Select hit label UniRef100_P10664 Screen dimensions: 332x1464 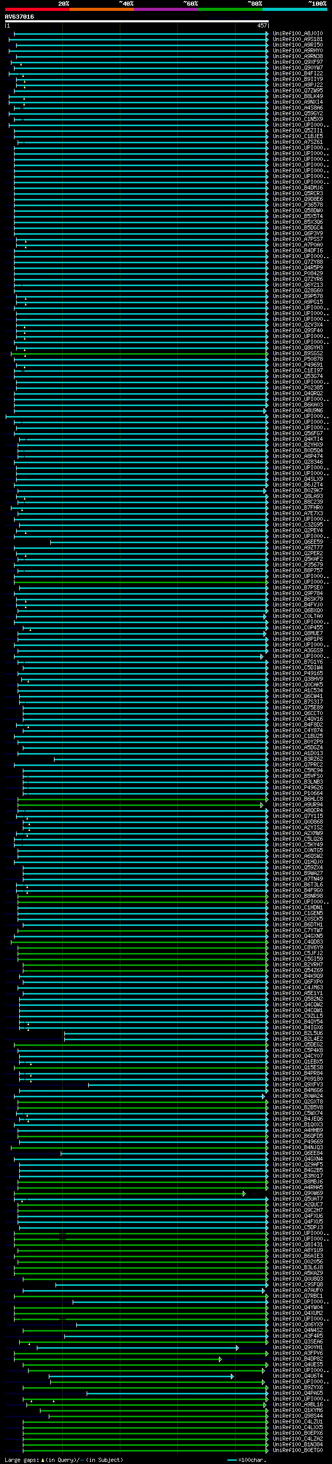297,794
